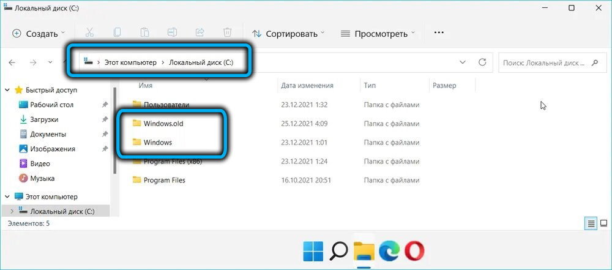612x270 pixels.
Task: Open Opera browser from the taskbar
Action: [x=414, y=251]
